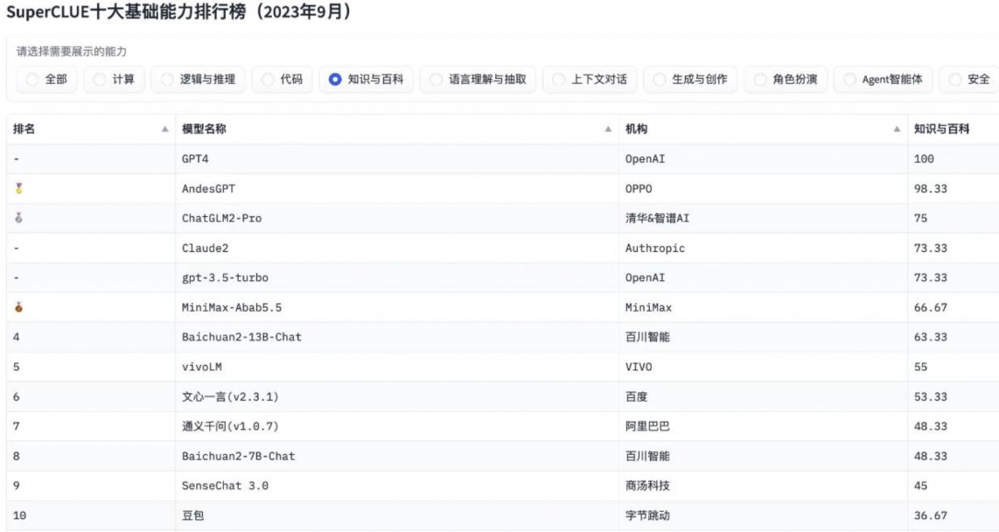Select the 角色扮演 radio button
Viewport: 999px width, 532px height.
tap(759, 80)
